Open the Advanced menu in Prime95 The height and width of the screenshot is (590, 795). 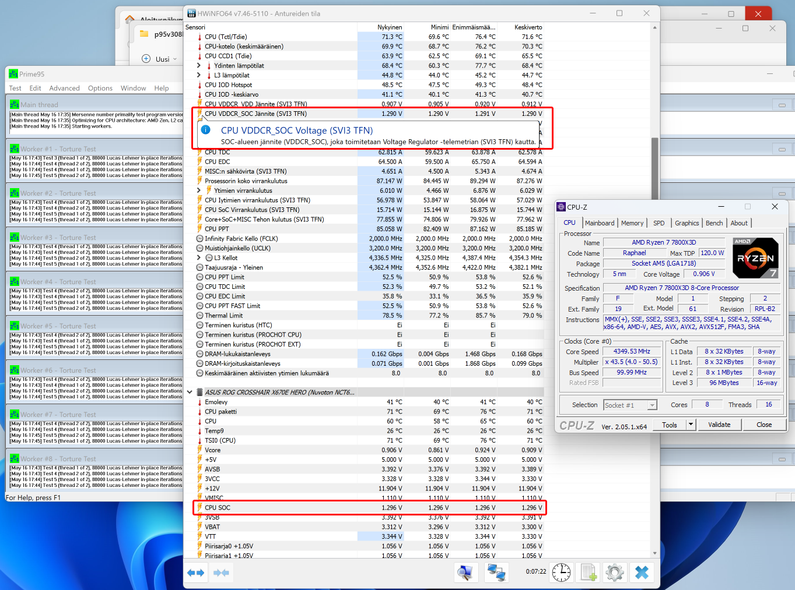[65, 89]
